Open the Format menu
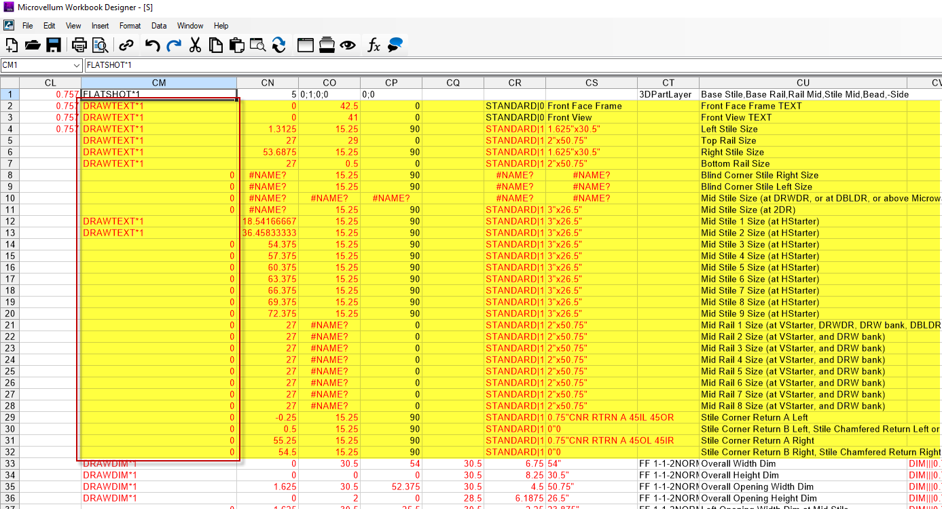Image resolution: width=942 pixels, height=509 pixels. [x=130, y=26]
